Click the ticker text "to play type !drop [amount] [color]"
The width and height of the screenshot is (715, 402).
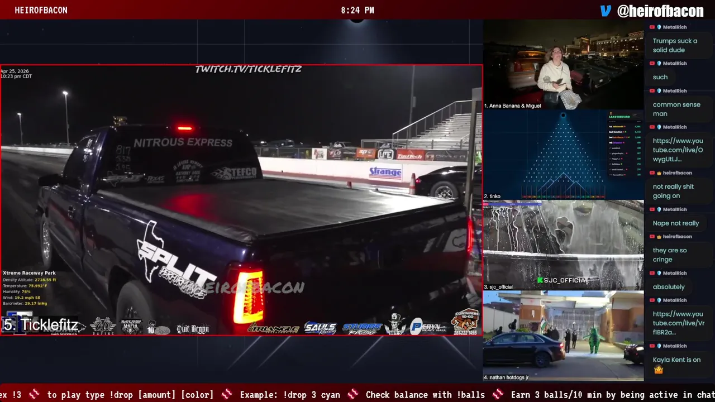tap(130, 395)
